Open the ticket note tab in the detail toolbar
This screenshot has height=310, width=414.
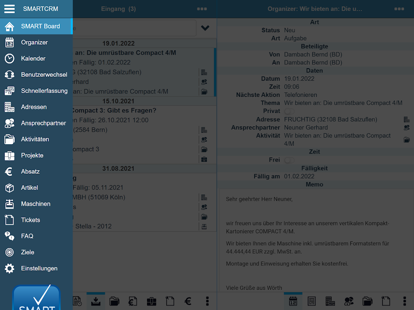[x=386, y=301]
